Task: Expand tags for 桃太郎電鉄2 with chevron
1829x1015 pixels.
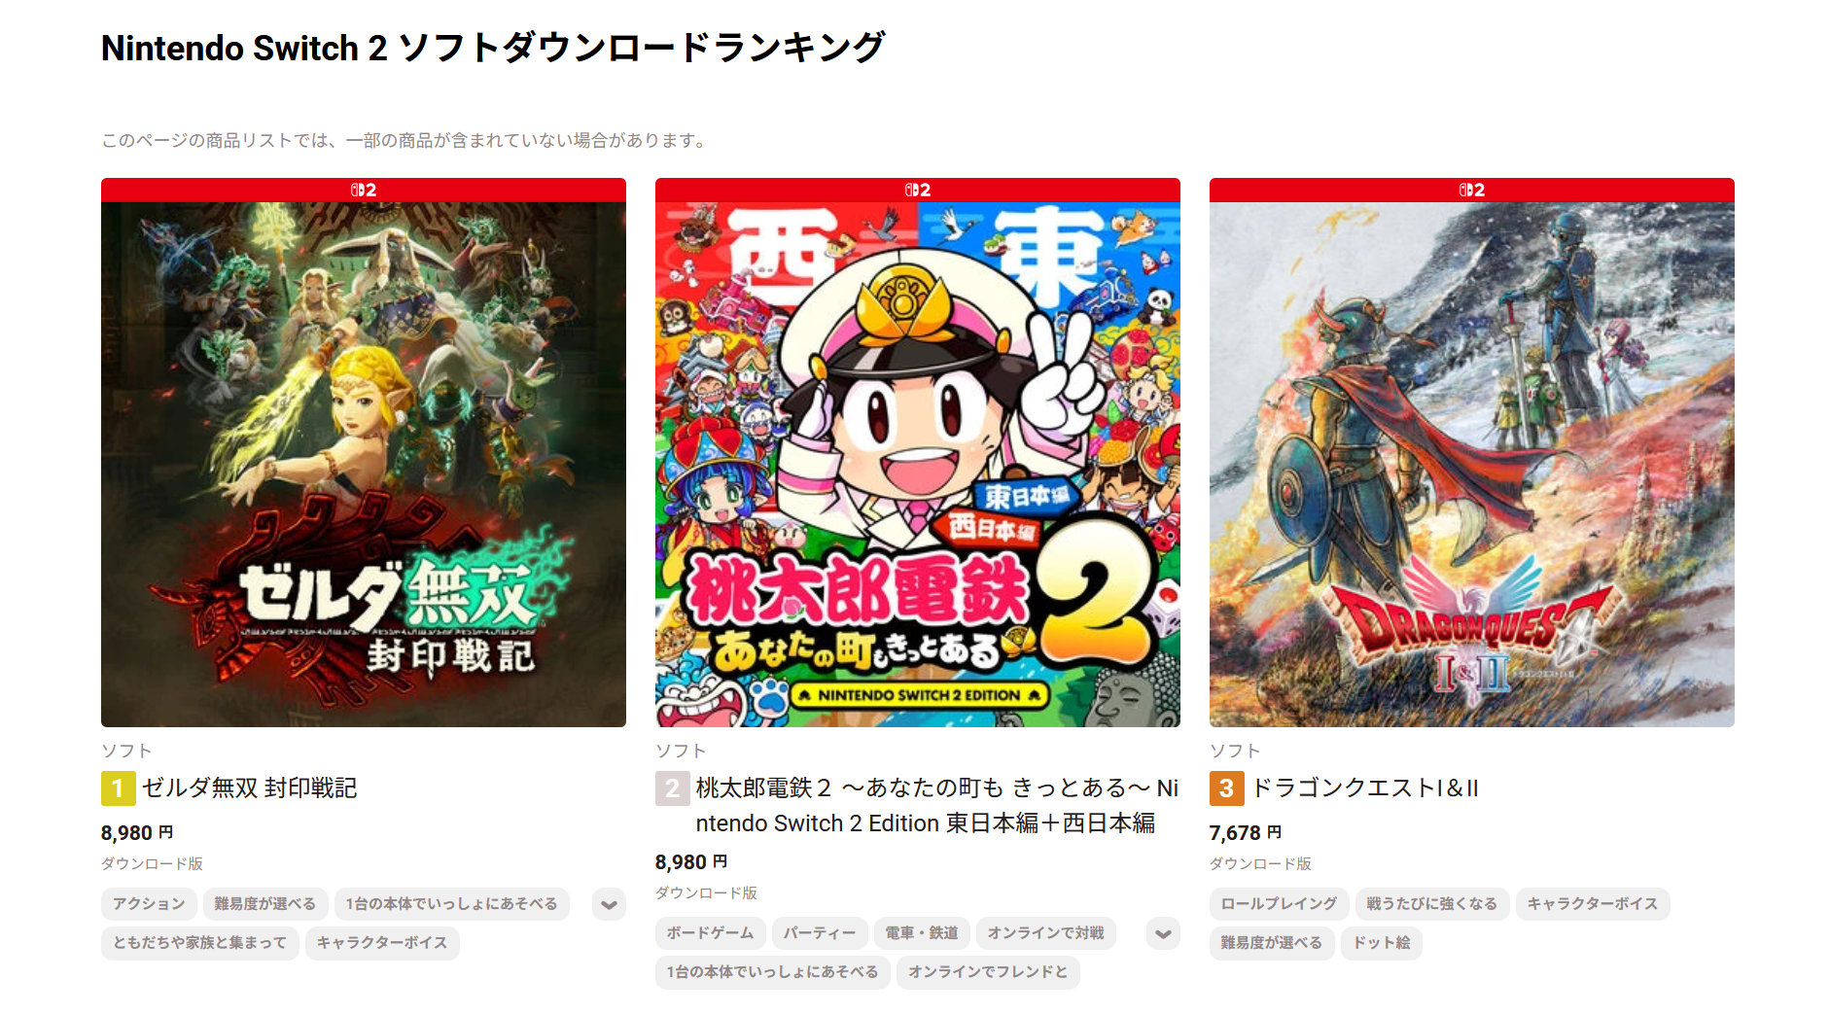Action: click(1164, 933)
